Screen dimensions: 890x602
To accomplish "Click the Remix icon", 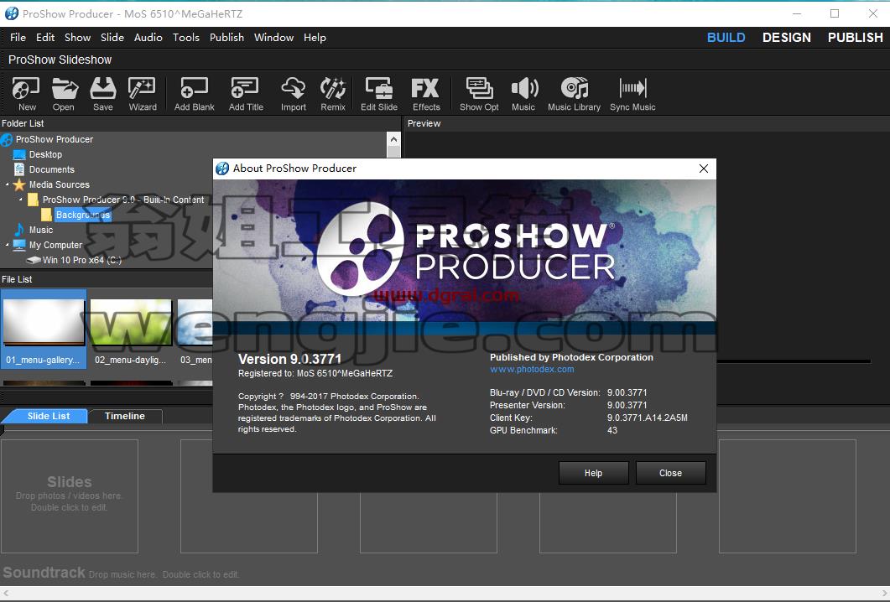I will pos(333,94).
